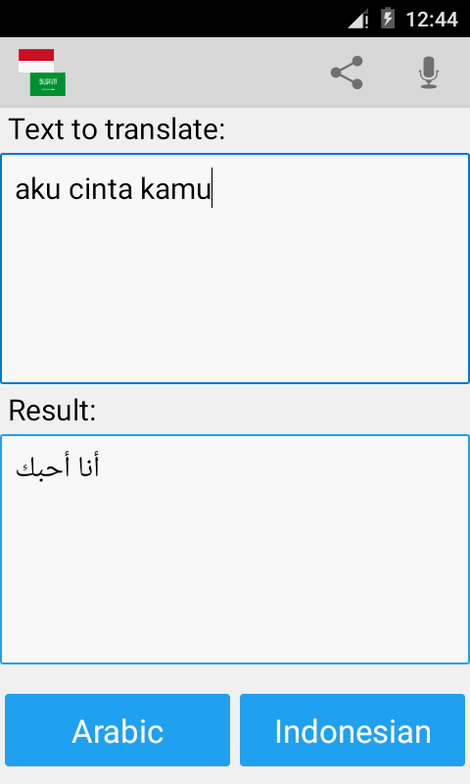Tap the red-white Indonesian flag logo
The image size is (470, 784).
point(36,61)
